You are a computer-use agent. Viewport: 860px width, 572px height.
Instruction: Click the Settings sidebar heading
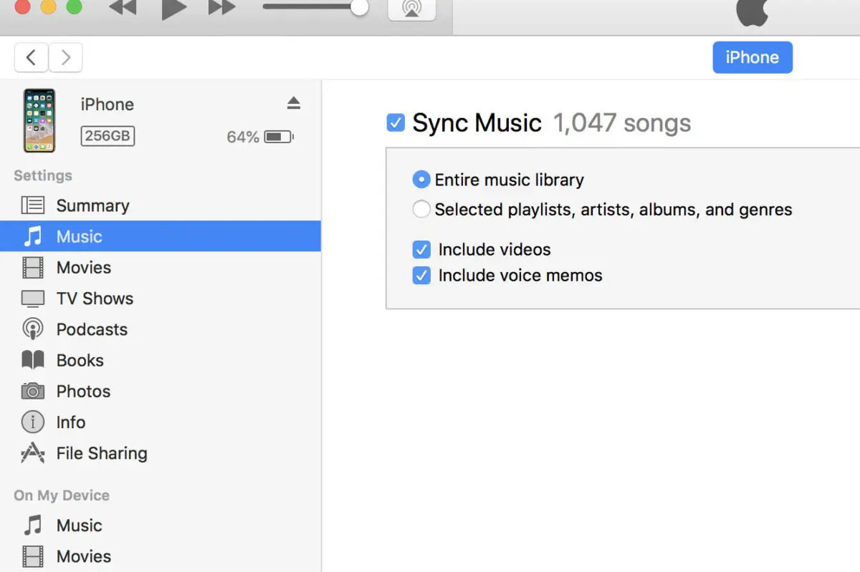pyautogui.click(x=43, y=175)
